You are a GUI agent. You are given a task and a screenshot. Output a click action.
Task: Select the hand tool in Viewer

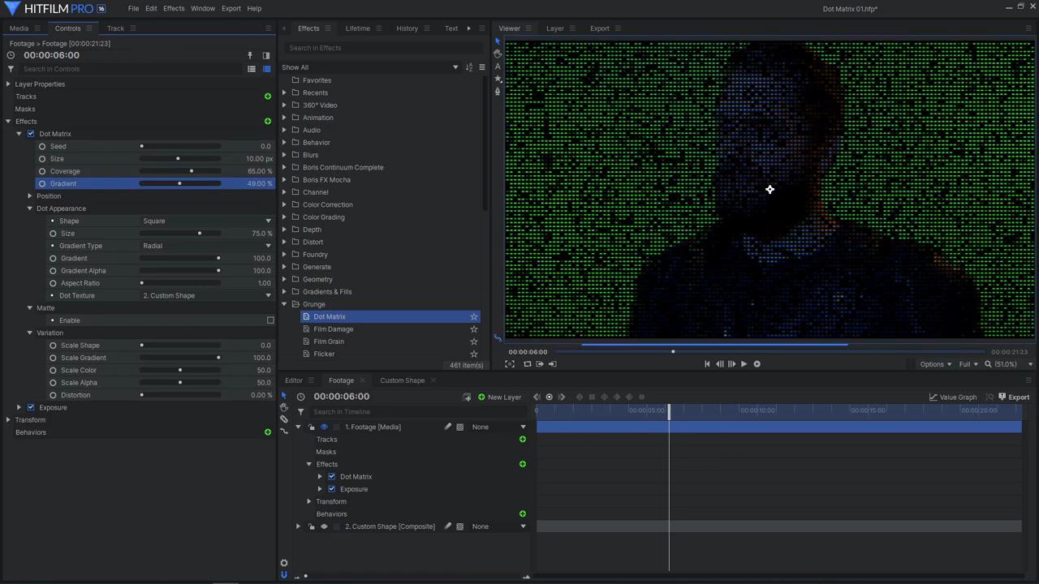(x=498, y=54)
